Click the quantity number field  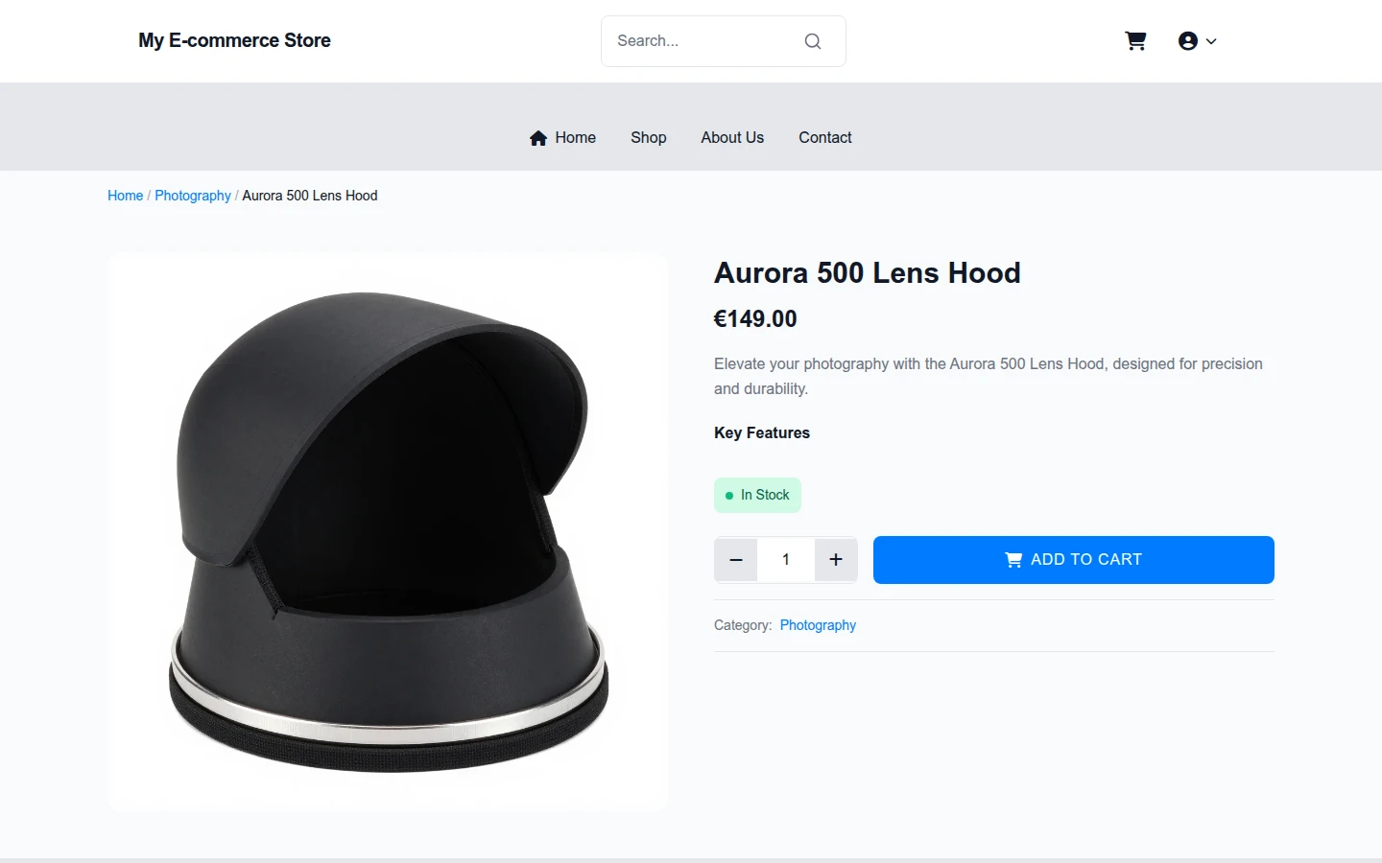(x=786, y=560)
